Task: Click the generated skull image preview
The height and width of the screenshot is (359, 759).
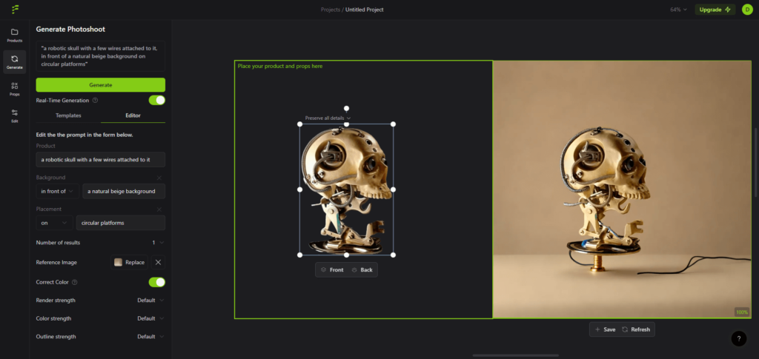Action: pos(622,189)
